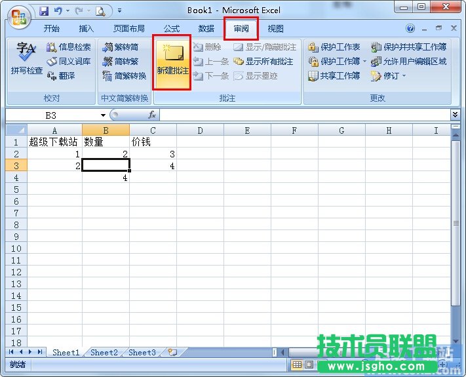Switch to Normal view in status bar
This screenshot has height=377, width=466.
tap(297, 365)
